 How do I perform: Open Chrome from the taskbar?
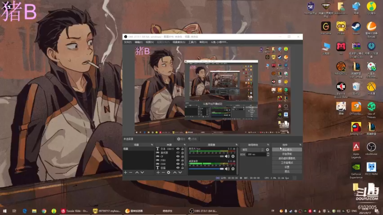tap(44, 211)
